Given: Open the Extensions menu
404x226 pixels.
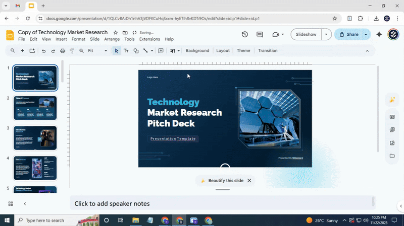Looking at the screenshot, I should (x=149, y=39).
